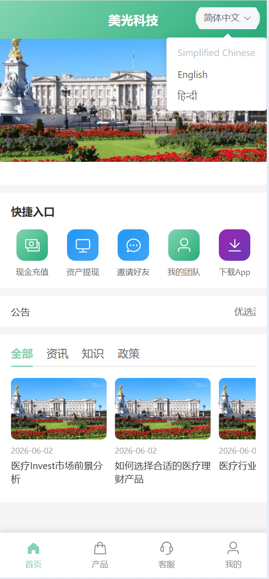Open 客服 customer service headset tab
Image resolution: width=269 pixels, height=579 pixels.
coord(166,555)
